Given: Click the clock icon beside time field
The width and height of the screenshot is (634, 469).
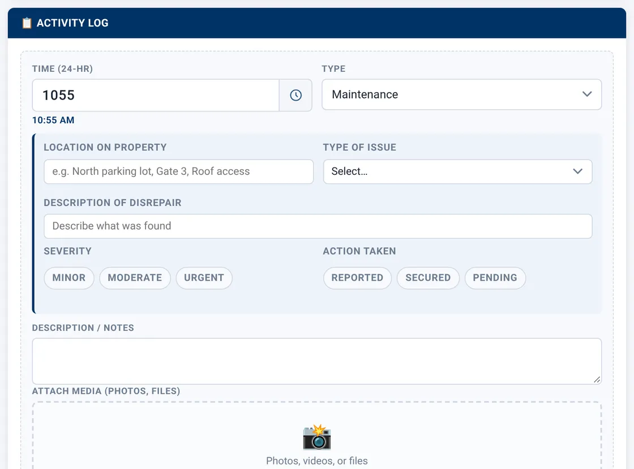Looking at the screenshot, I should pyautogui.click(x=295, y=96).
